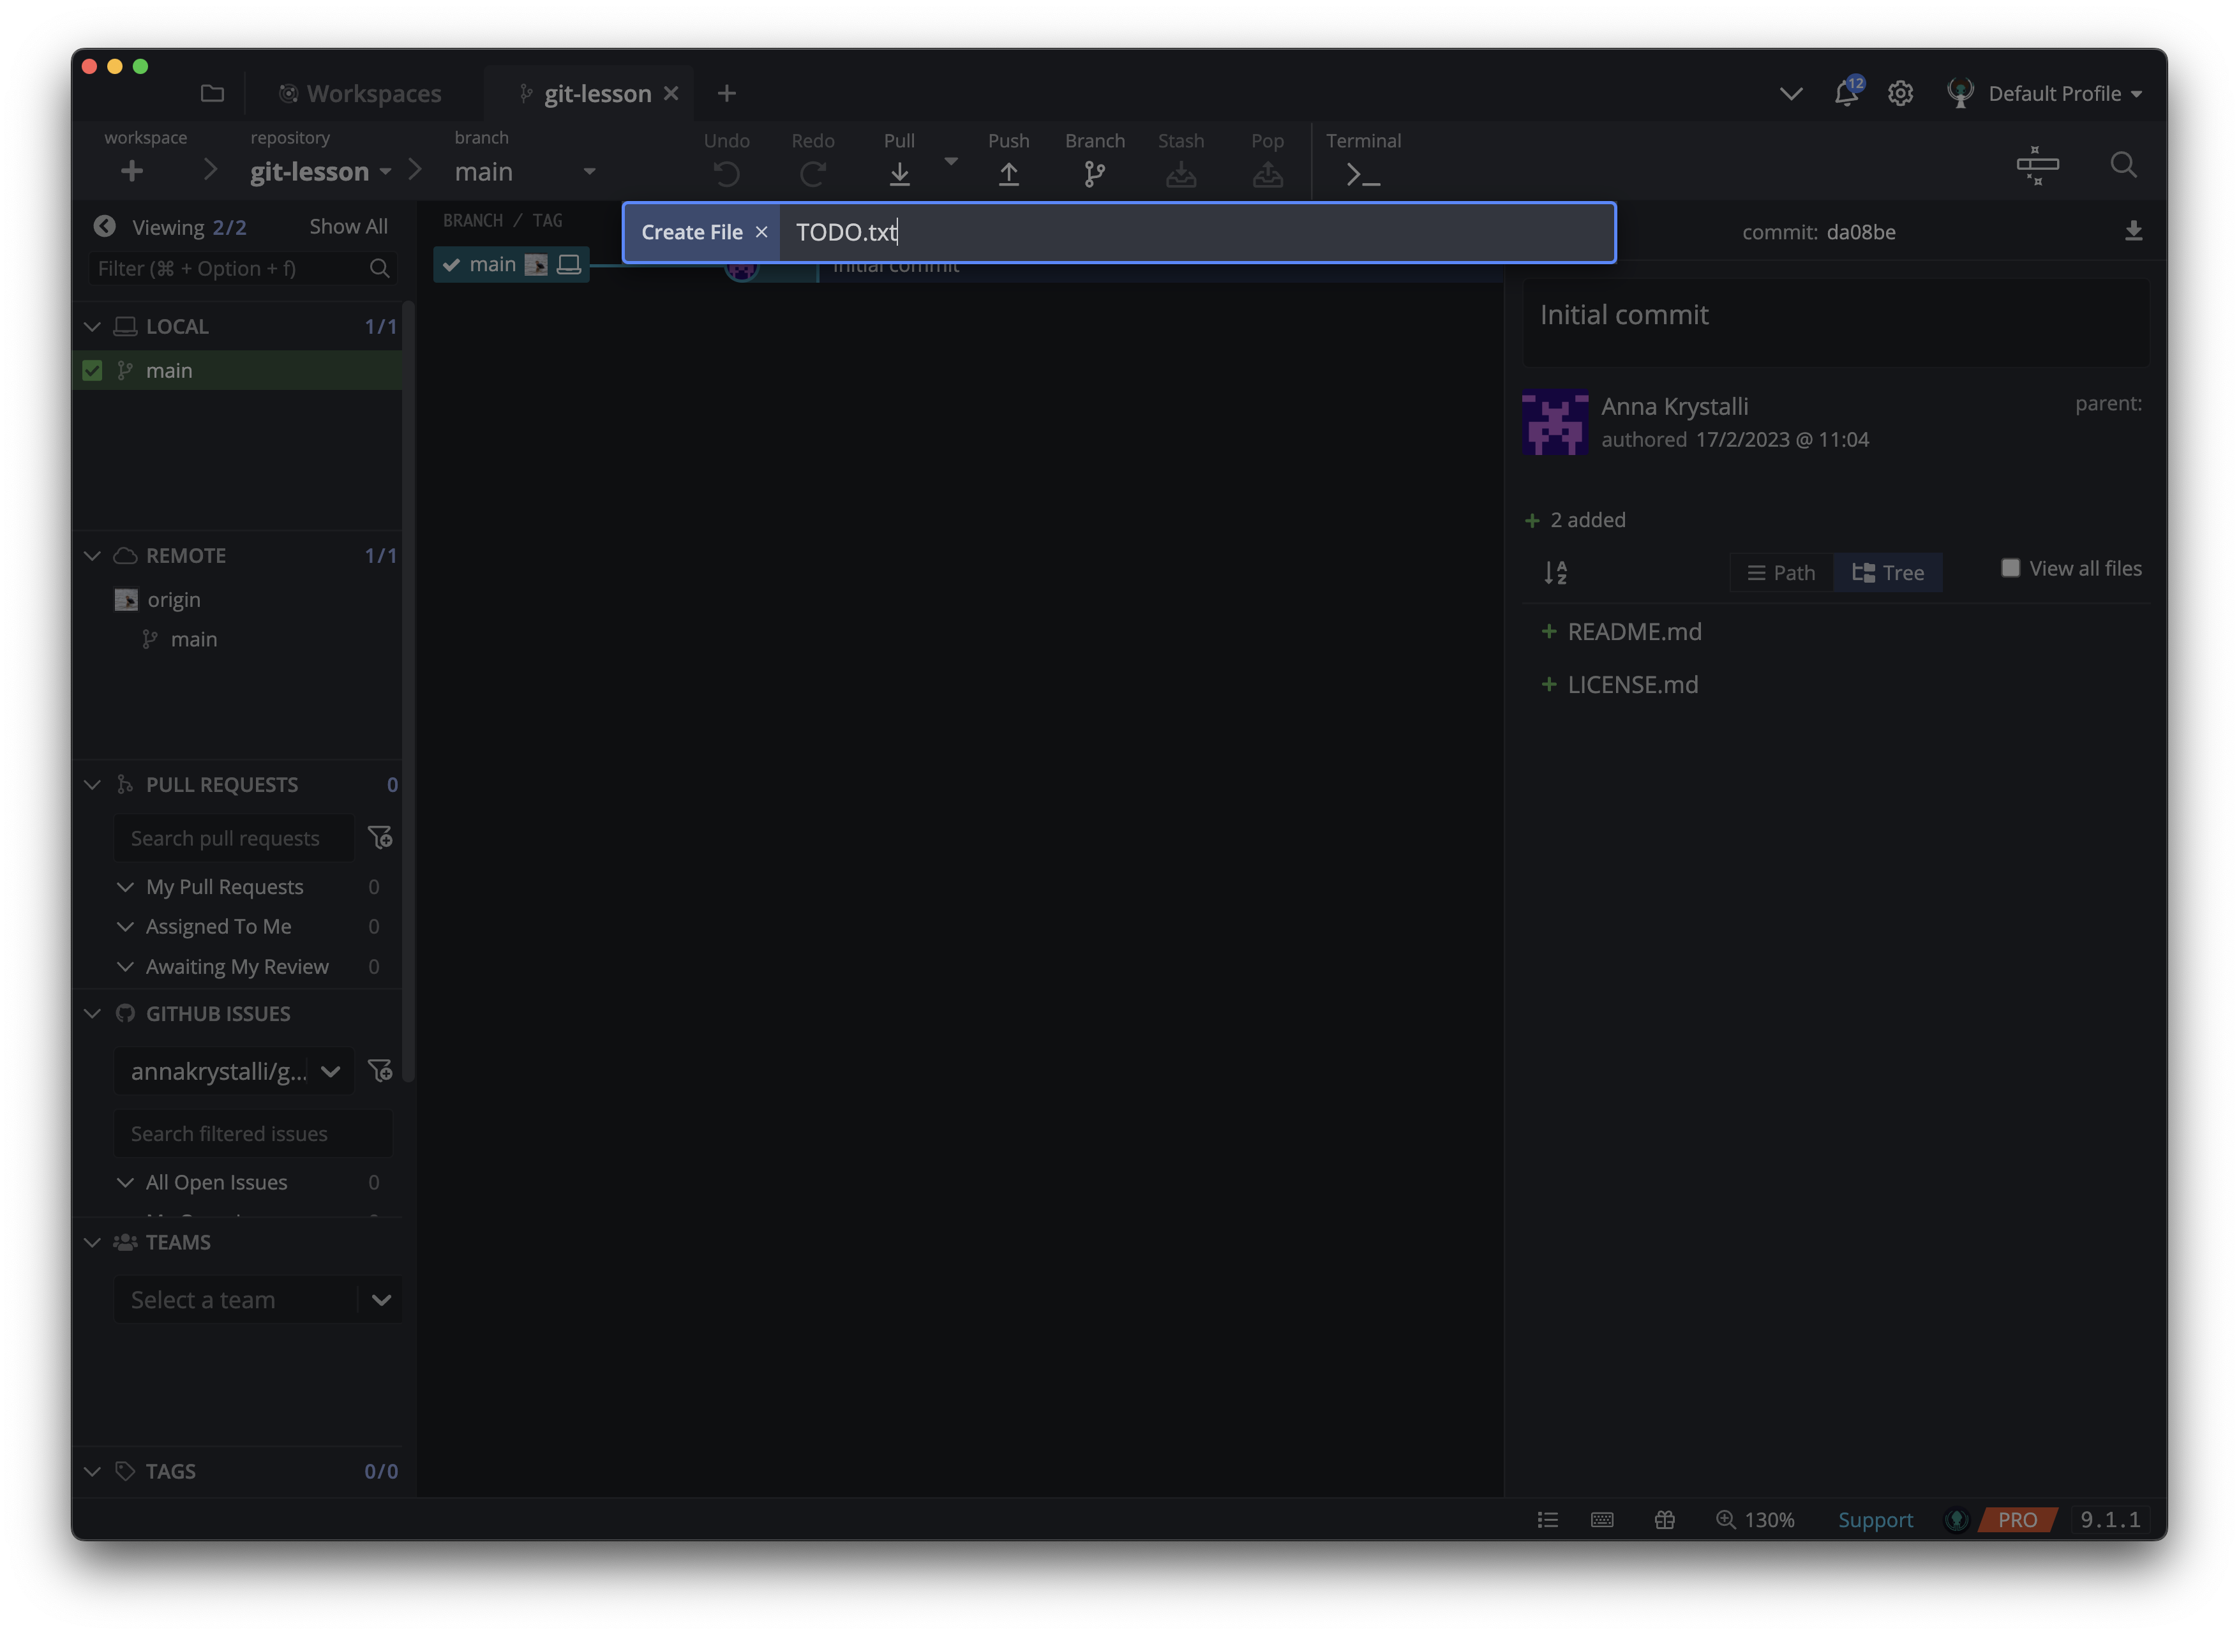The width and height of the screenshot is (2239, 1635).
Task: Click the download icon beside commit hash
Action: pyautogui.click(x=2133, y=232)
